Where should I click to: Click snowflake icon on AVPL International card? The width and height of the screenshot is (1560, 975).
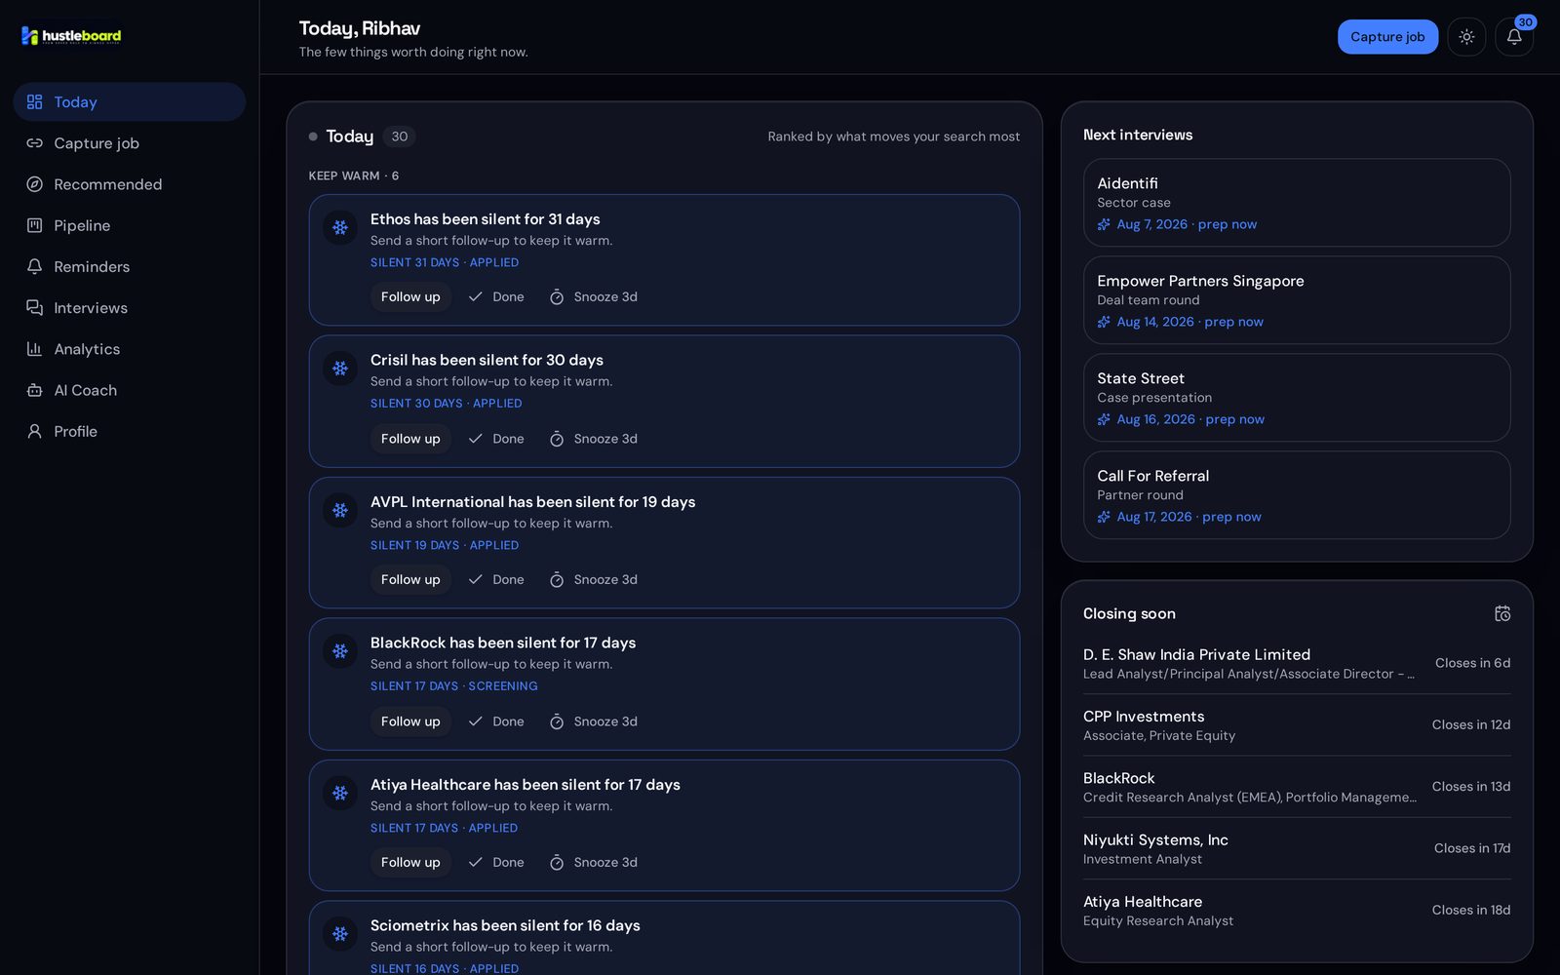[340, 510]
